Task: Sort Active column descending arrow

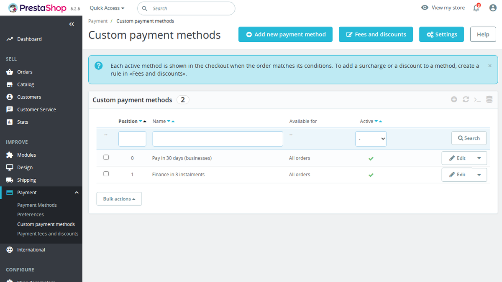Action: click(376, 122)
